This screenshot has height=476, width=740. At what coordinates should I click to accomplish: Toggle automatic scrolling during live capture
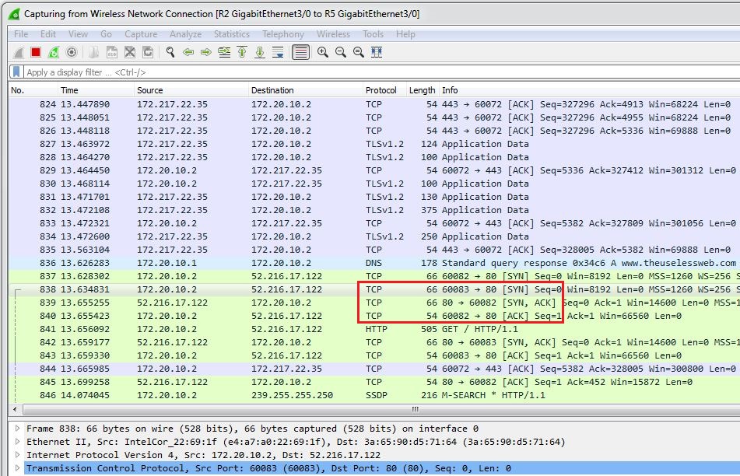click(x=278, y=52)
